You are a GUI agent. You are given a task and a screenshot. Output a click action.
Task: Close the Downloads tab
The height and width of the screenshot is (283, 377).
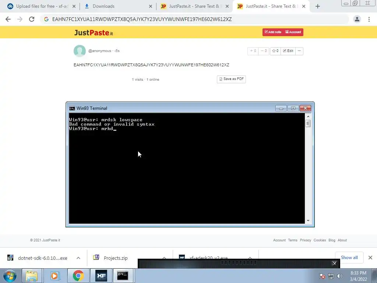(151, 6)
